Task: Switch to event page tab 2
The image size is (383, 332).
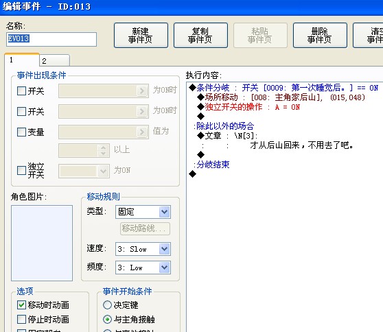Action: tap(54, 60)
